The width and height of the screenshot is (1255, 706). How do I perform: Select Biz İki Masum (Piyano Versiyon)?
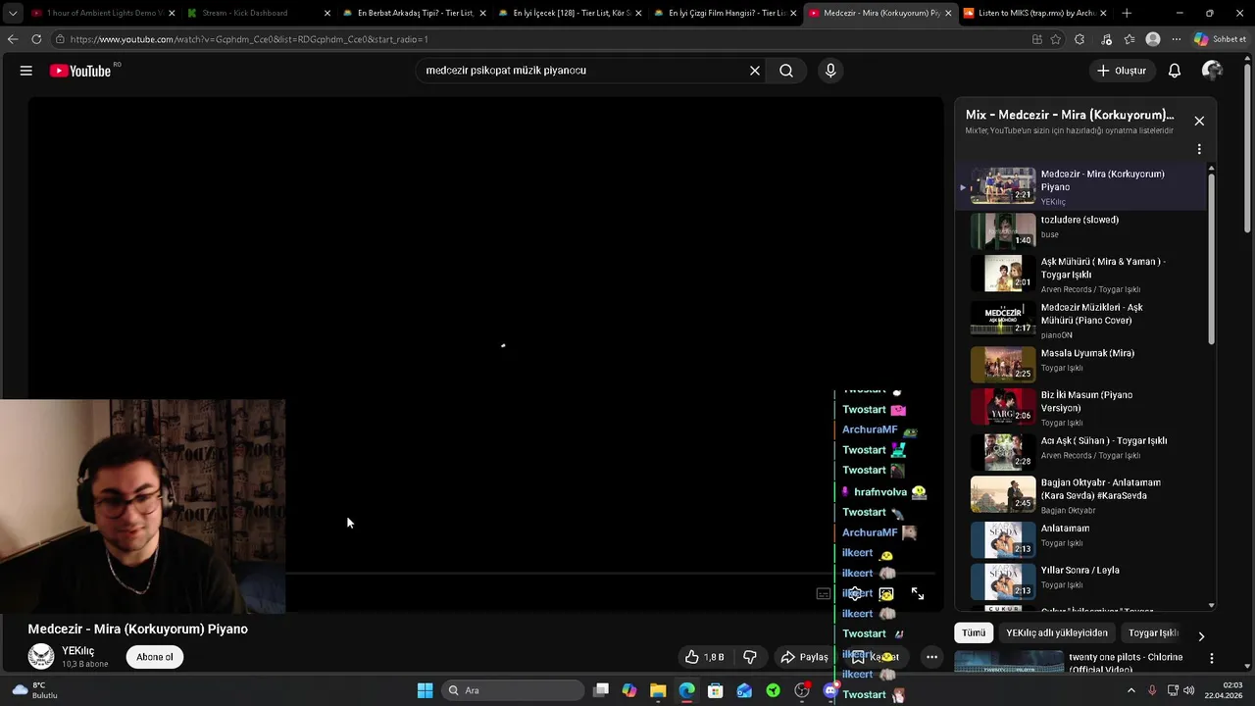pyautogui.click(x=1081, y=407)
